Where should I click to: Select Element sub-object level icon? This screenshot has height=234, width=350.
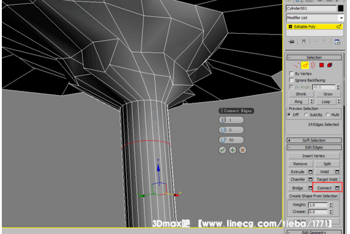tap(330, 65)
